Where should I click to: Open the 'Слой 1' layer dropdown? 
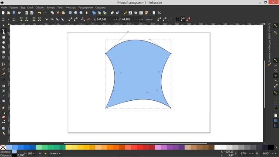pyautogui.click(x=55, y=154)
